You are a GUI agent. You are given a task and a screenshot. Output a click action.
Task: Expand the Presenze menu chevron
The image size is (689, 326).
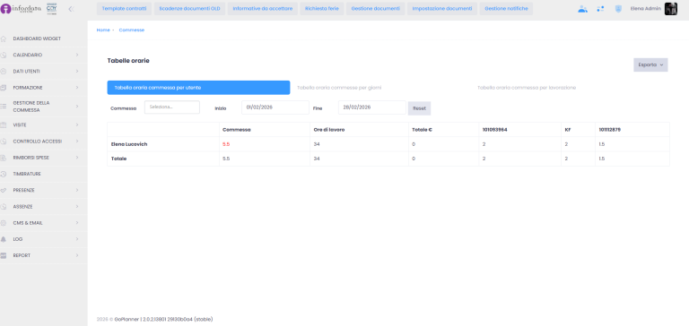pos(77,190)
